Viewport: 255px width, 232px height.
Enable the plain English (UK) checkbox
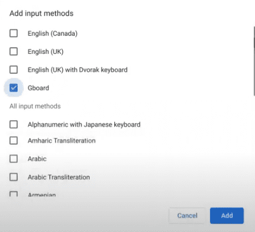(x=13, y=52)
